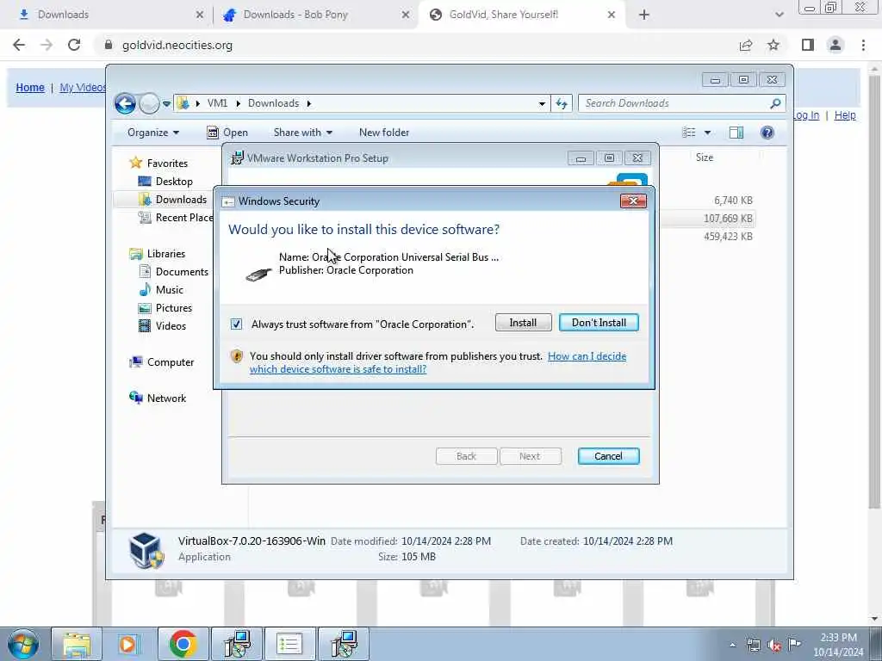Screen dimensions: 882x661
Task: Click the Action Center flag icon
Action: tap(793, 644)
